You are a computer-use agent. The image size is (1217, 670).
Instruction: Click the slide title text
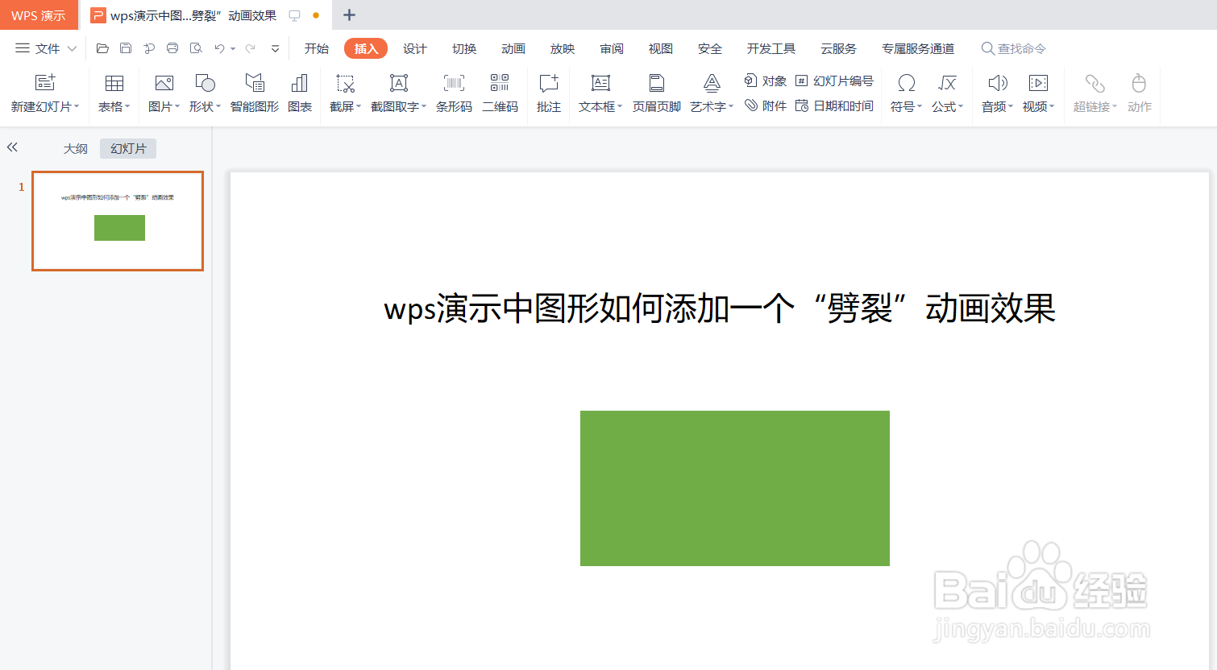pyautogui.click(x=720, y=308)
